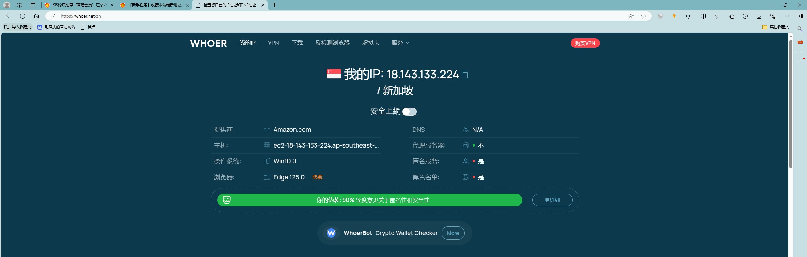The width and height of the screenshot is (807, 257).
Task: Go back with the browser back arrow
Action: (9, 16)
